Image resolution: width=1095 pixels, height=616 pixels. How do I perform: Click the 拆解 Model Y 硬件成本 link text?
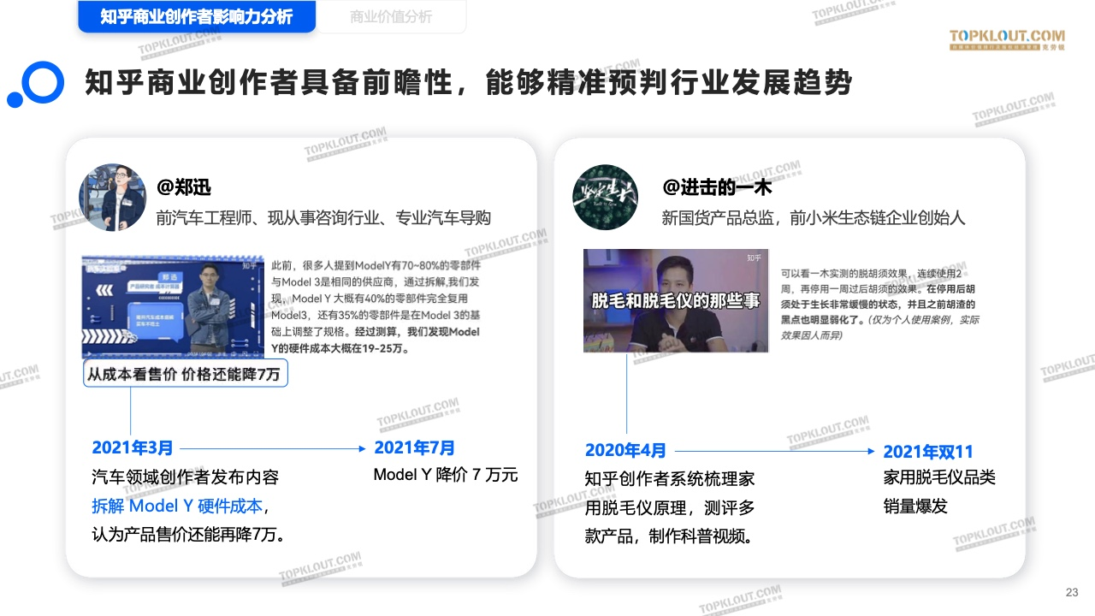tap(177, 506)
